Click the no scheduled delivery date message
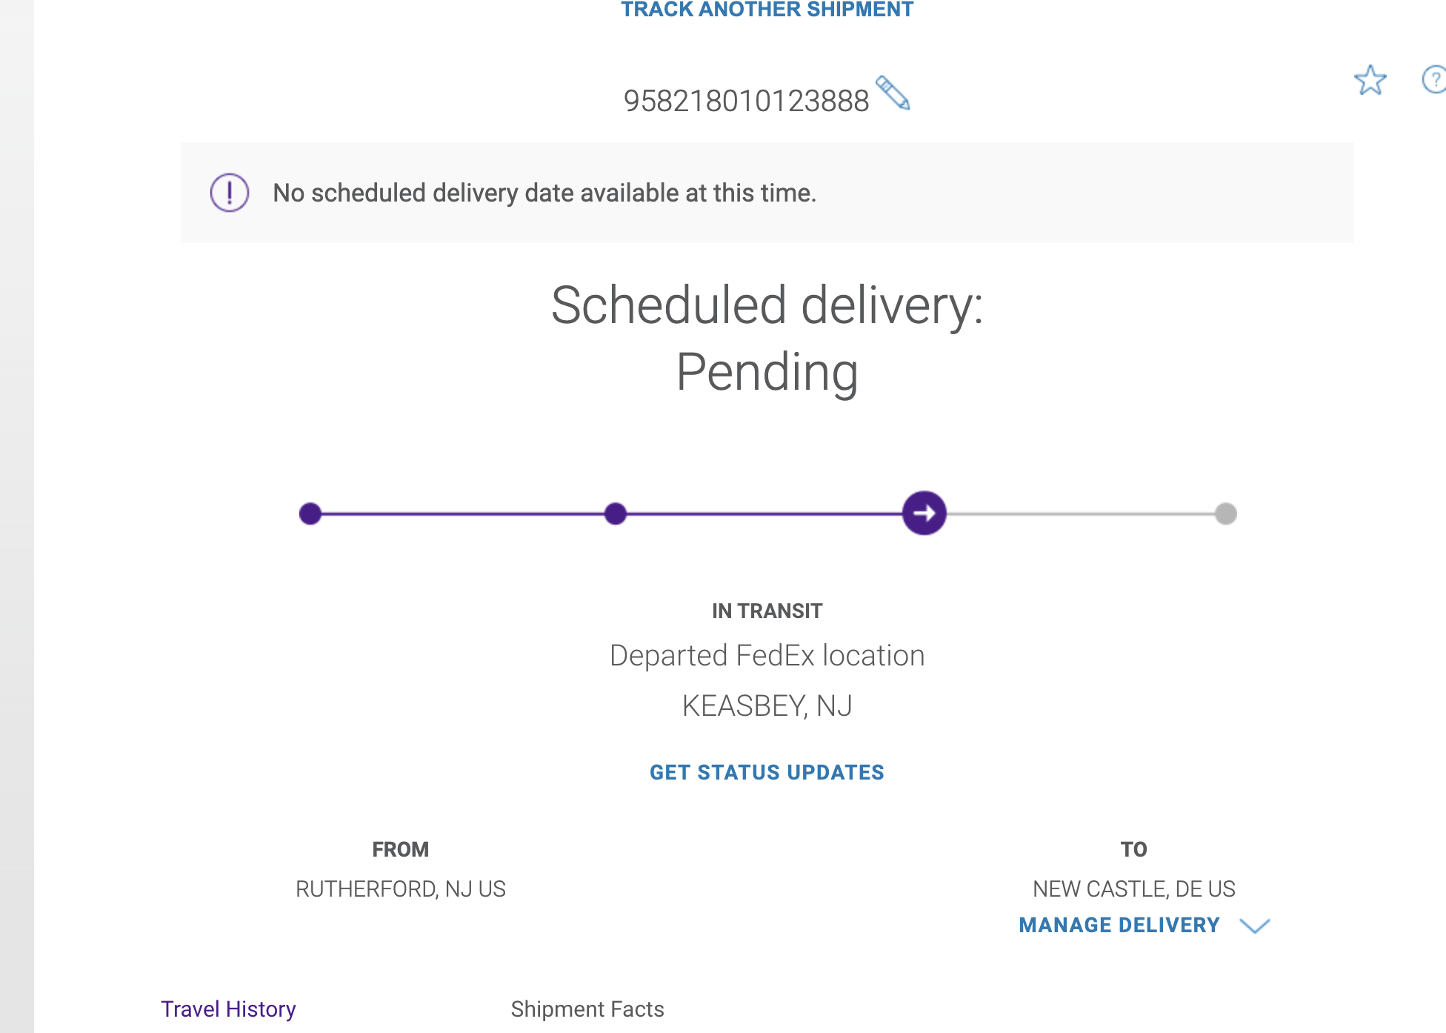Image resolution: width=1446 pixels, height=1033 pixels. tap(544, 193)
